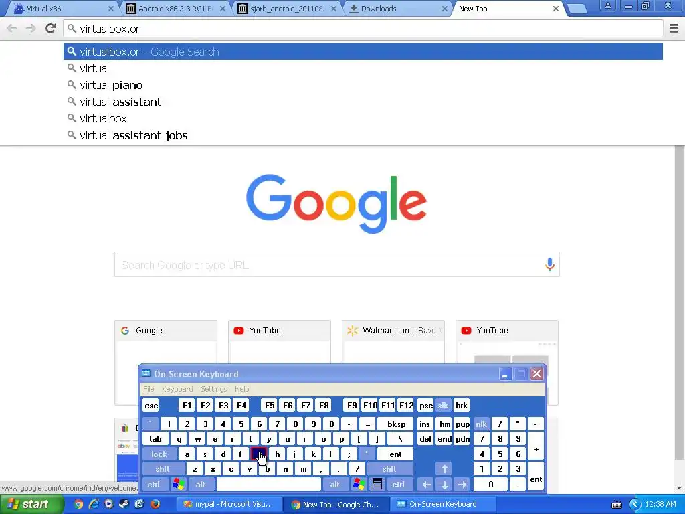Viewport: 685px width, 514px height.
Task: Open the File menu in On-Screen Keyboard
Action: click(x=149, y=389)
